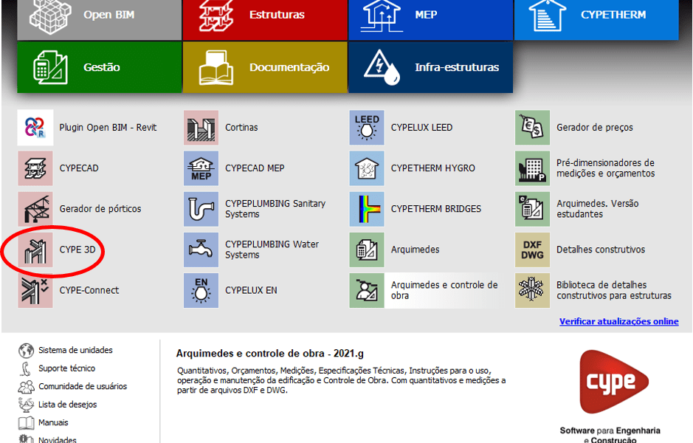Screen dimensions: 693x443
Task: Open the CYPE-Connect icon
Action: 35,290
